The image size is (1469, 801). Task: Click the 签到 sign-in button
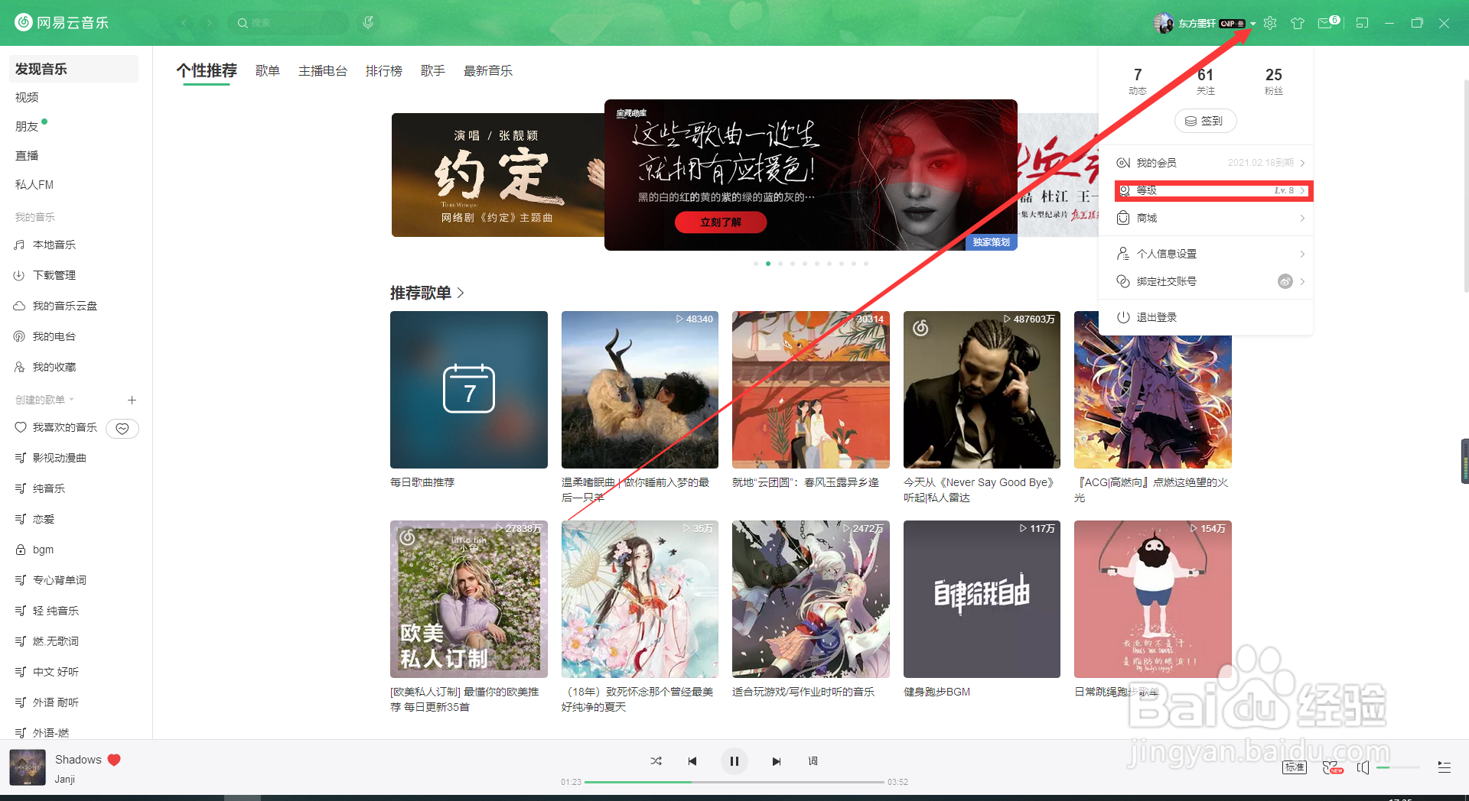click(x=1206, y=121)
